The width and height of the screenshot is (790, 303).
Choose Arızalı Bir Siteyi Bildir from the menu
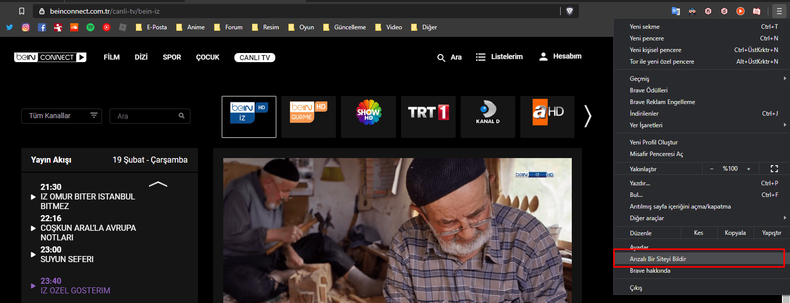pos(658,259)
